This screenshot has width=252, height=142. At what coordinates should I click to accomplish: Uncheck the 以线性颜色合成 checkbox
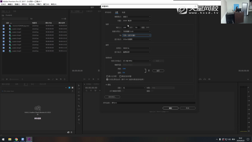(107, 79)
